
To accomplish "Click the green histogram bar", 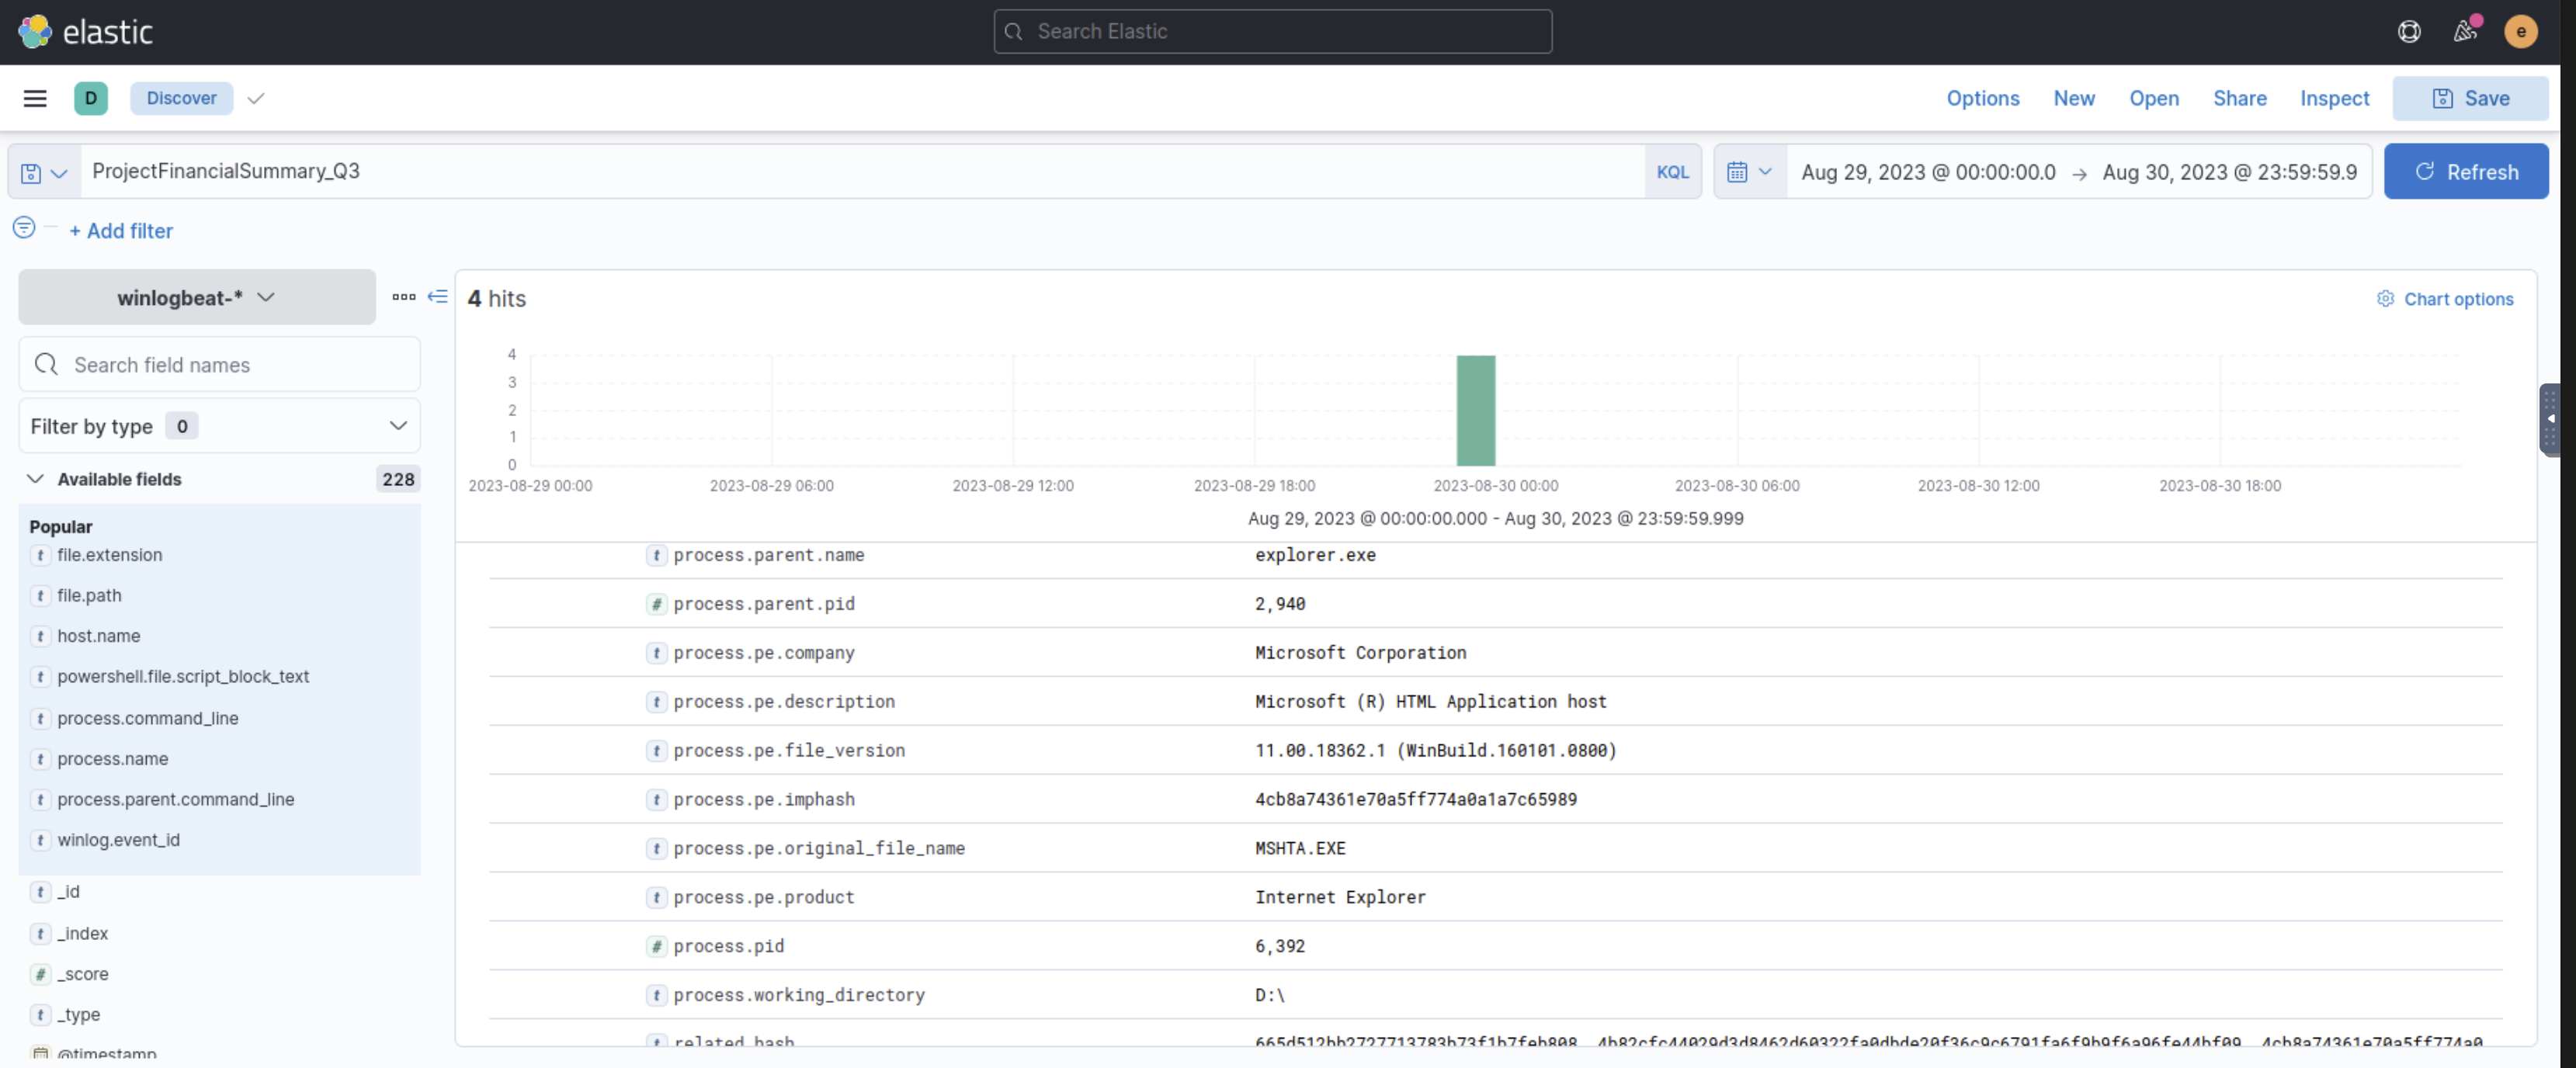I will (x=1475, y=410).
